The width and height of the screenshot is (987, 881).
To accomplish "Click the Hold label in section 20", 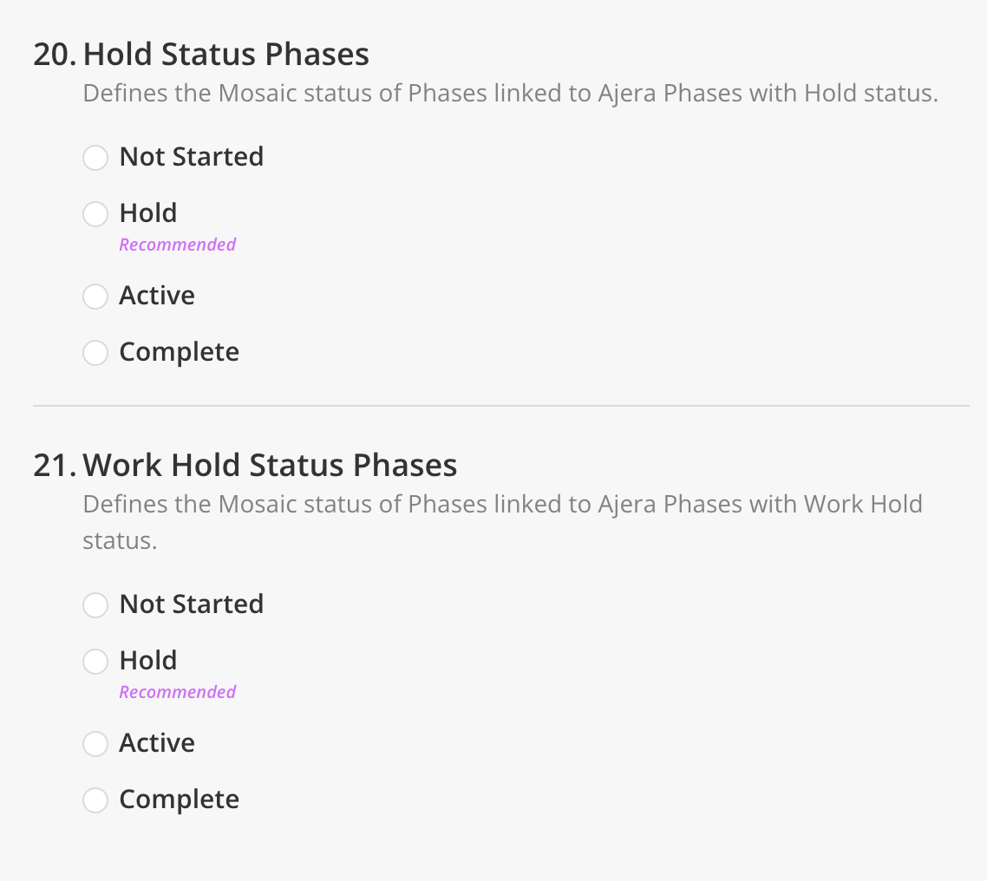I will pyautogui.click(x=148, y=213).
